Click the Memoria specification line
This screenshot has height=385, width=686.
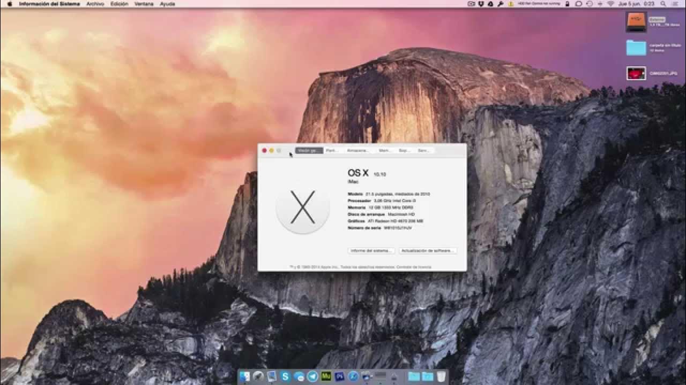click(381, 207)
